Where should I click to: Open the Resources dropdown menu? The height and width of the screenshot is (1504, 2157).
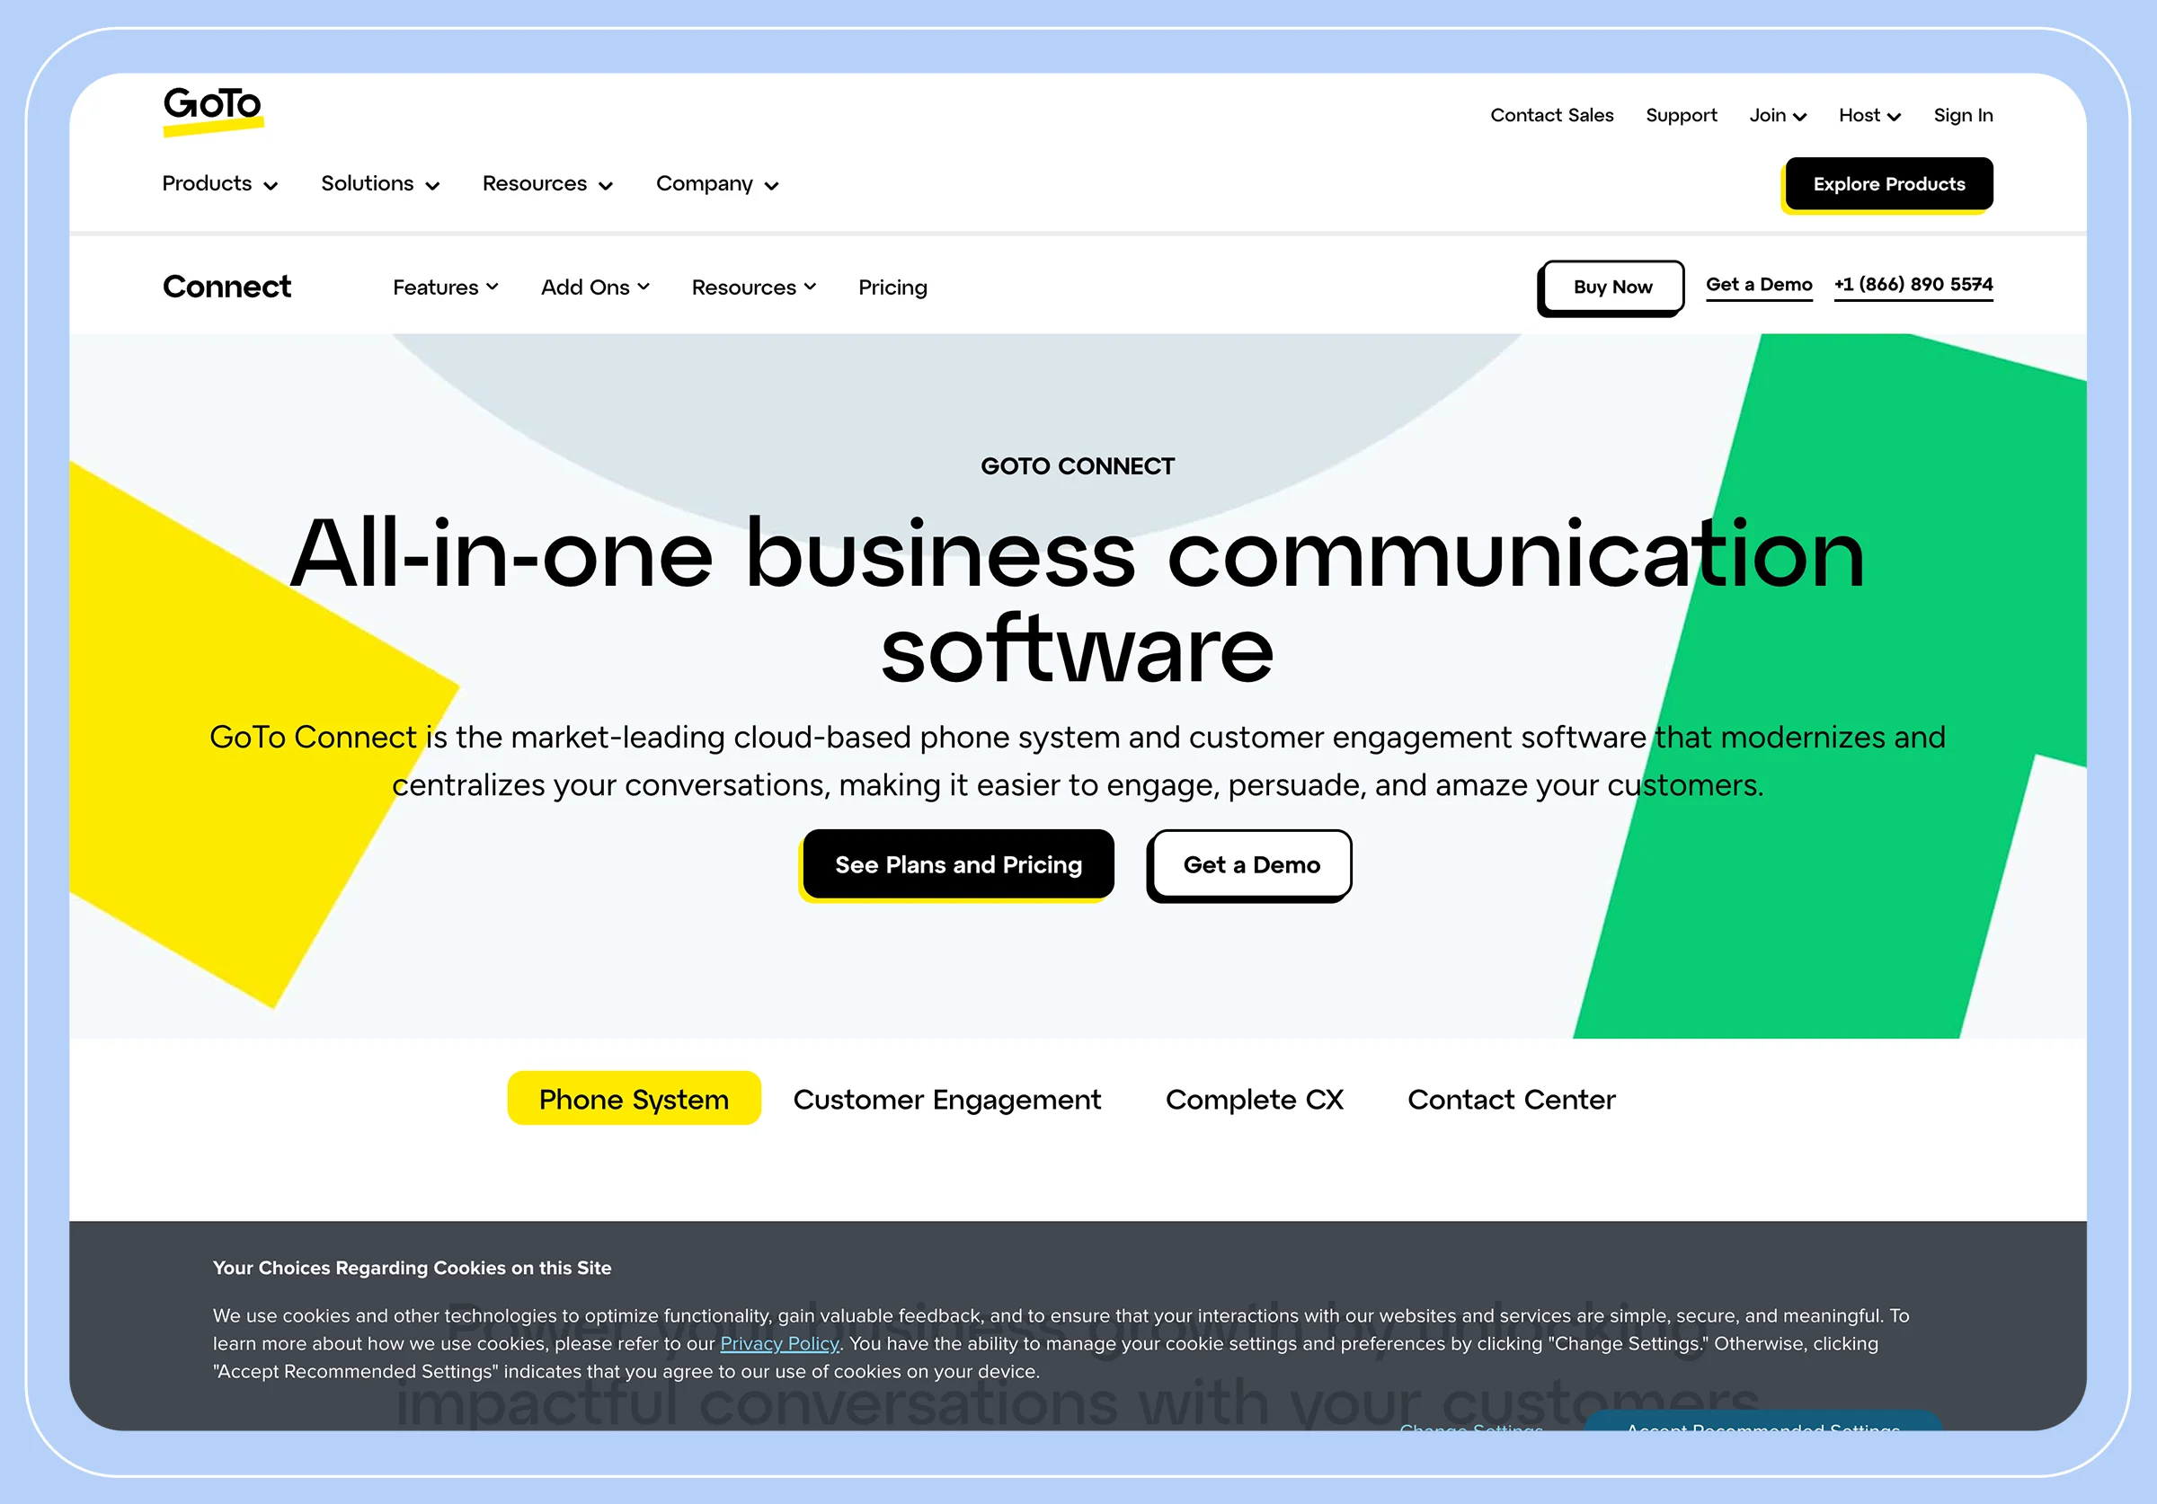(x=546, y=183)
